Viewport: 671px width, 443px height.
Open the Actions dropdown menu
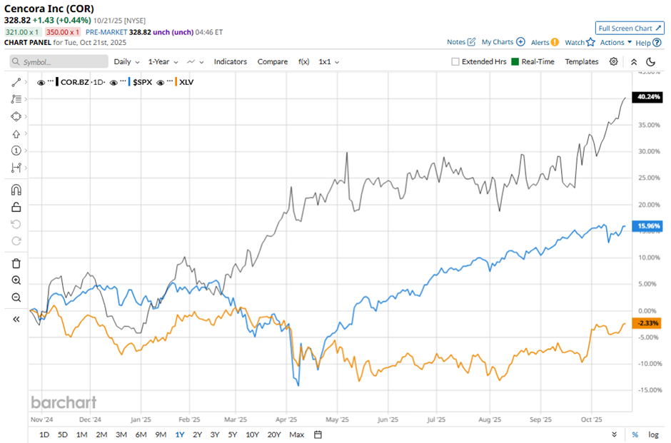pyautogui.click(x=616, y=43)
